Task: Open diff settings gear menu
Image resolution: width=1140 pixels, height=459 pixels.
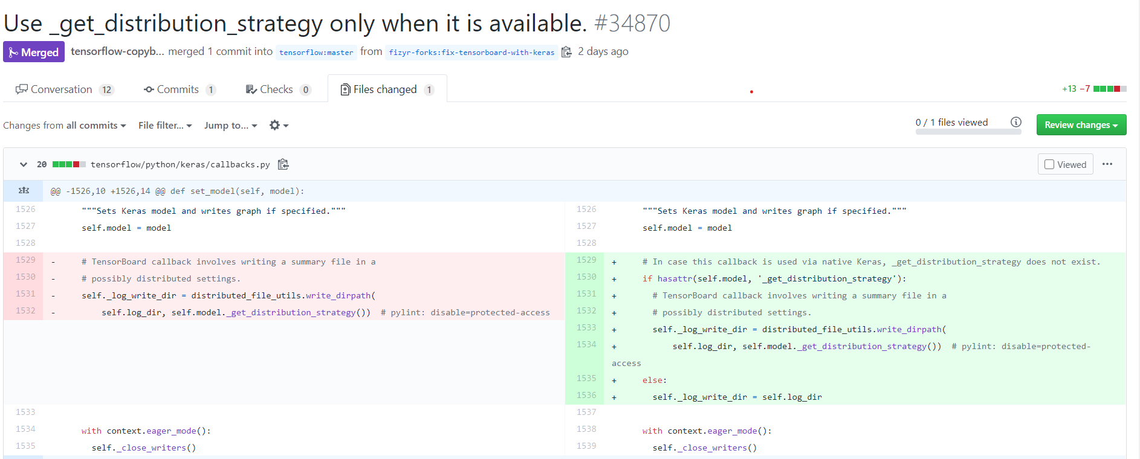Action: [x=278, y=125]
